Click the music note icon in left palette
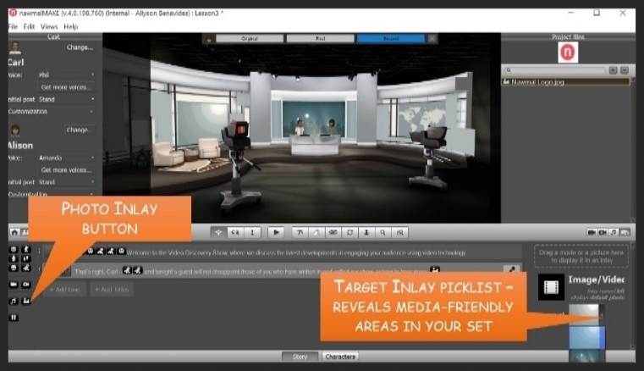644x371 pixels. coord(14,301)
